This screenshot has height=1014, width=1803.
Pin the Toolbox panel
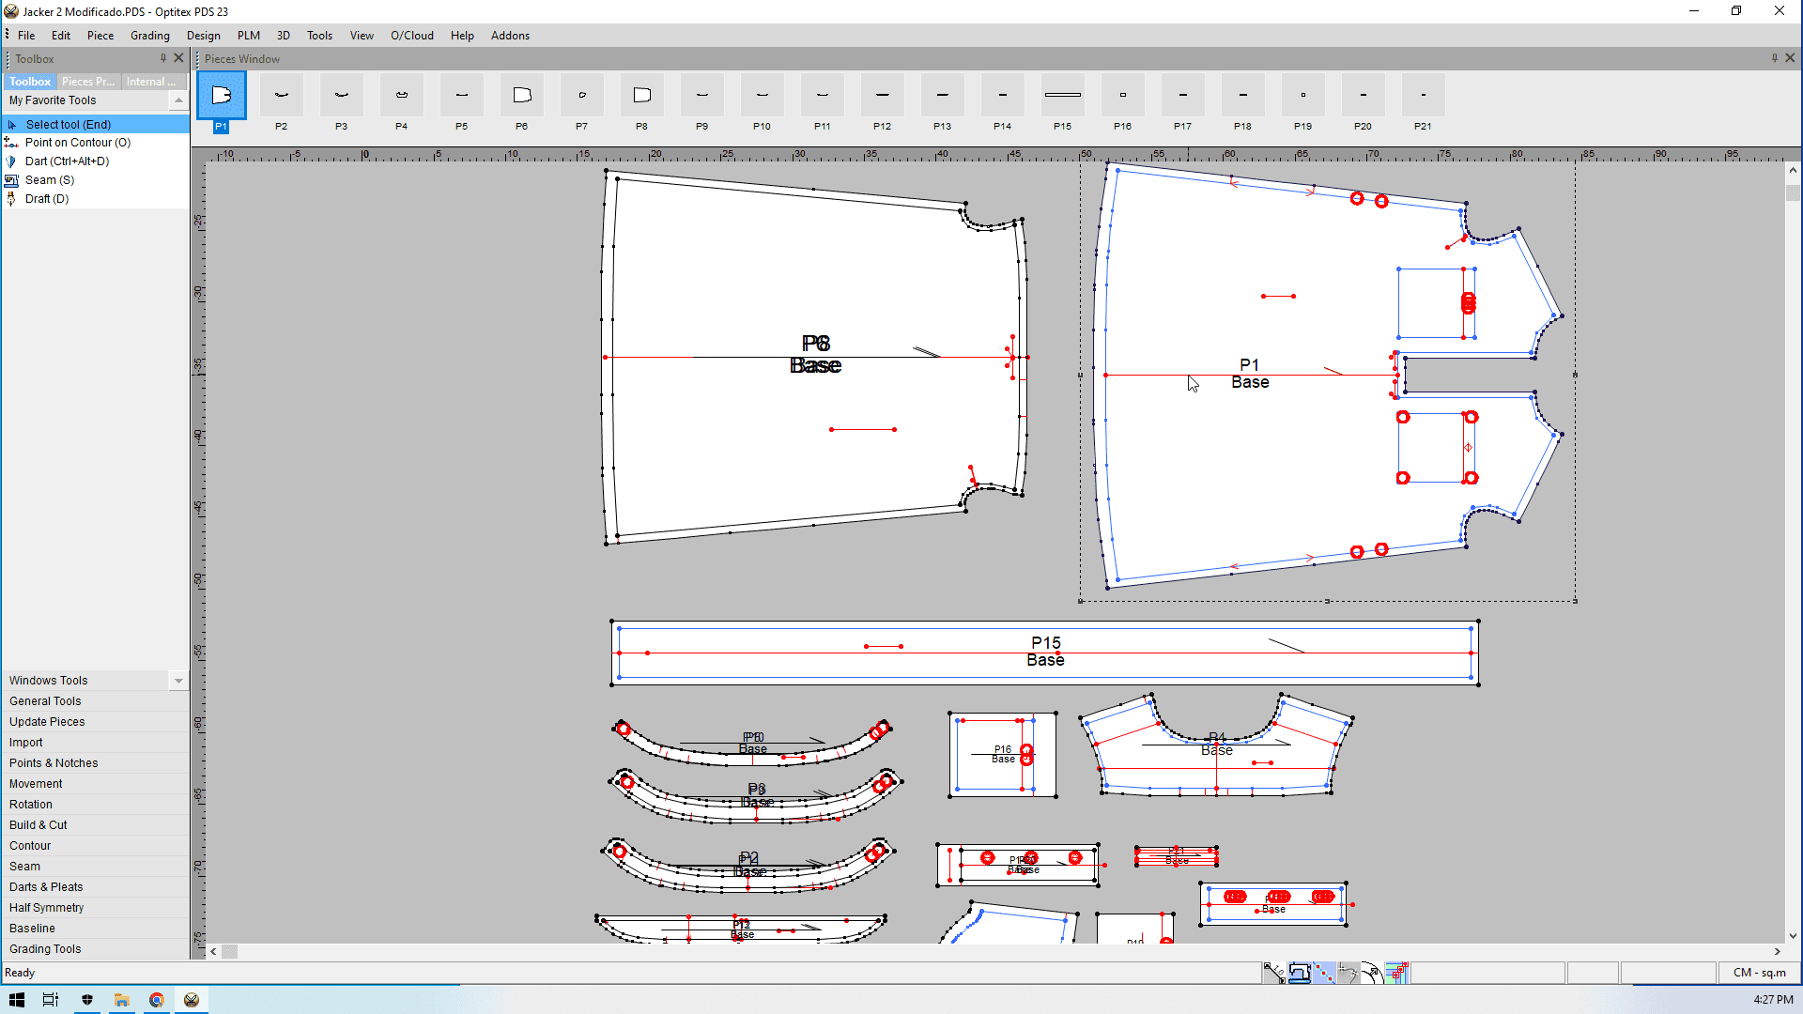coord(163,58)
